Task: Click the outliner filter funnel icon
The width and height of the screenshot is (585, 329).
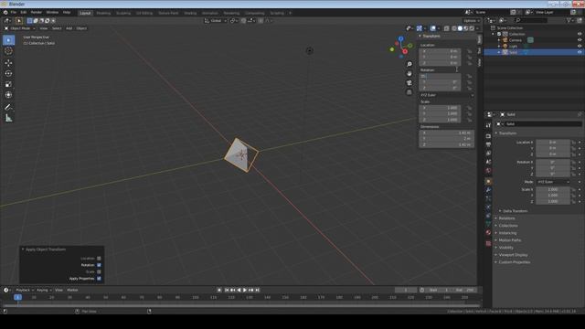Action: [x=569, y=20]
